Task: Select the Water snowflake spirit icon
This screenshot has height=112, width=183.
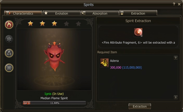Action: pos(9,39)
